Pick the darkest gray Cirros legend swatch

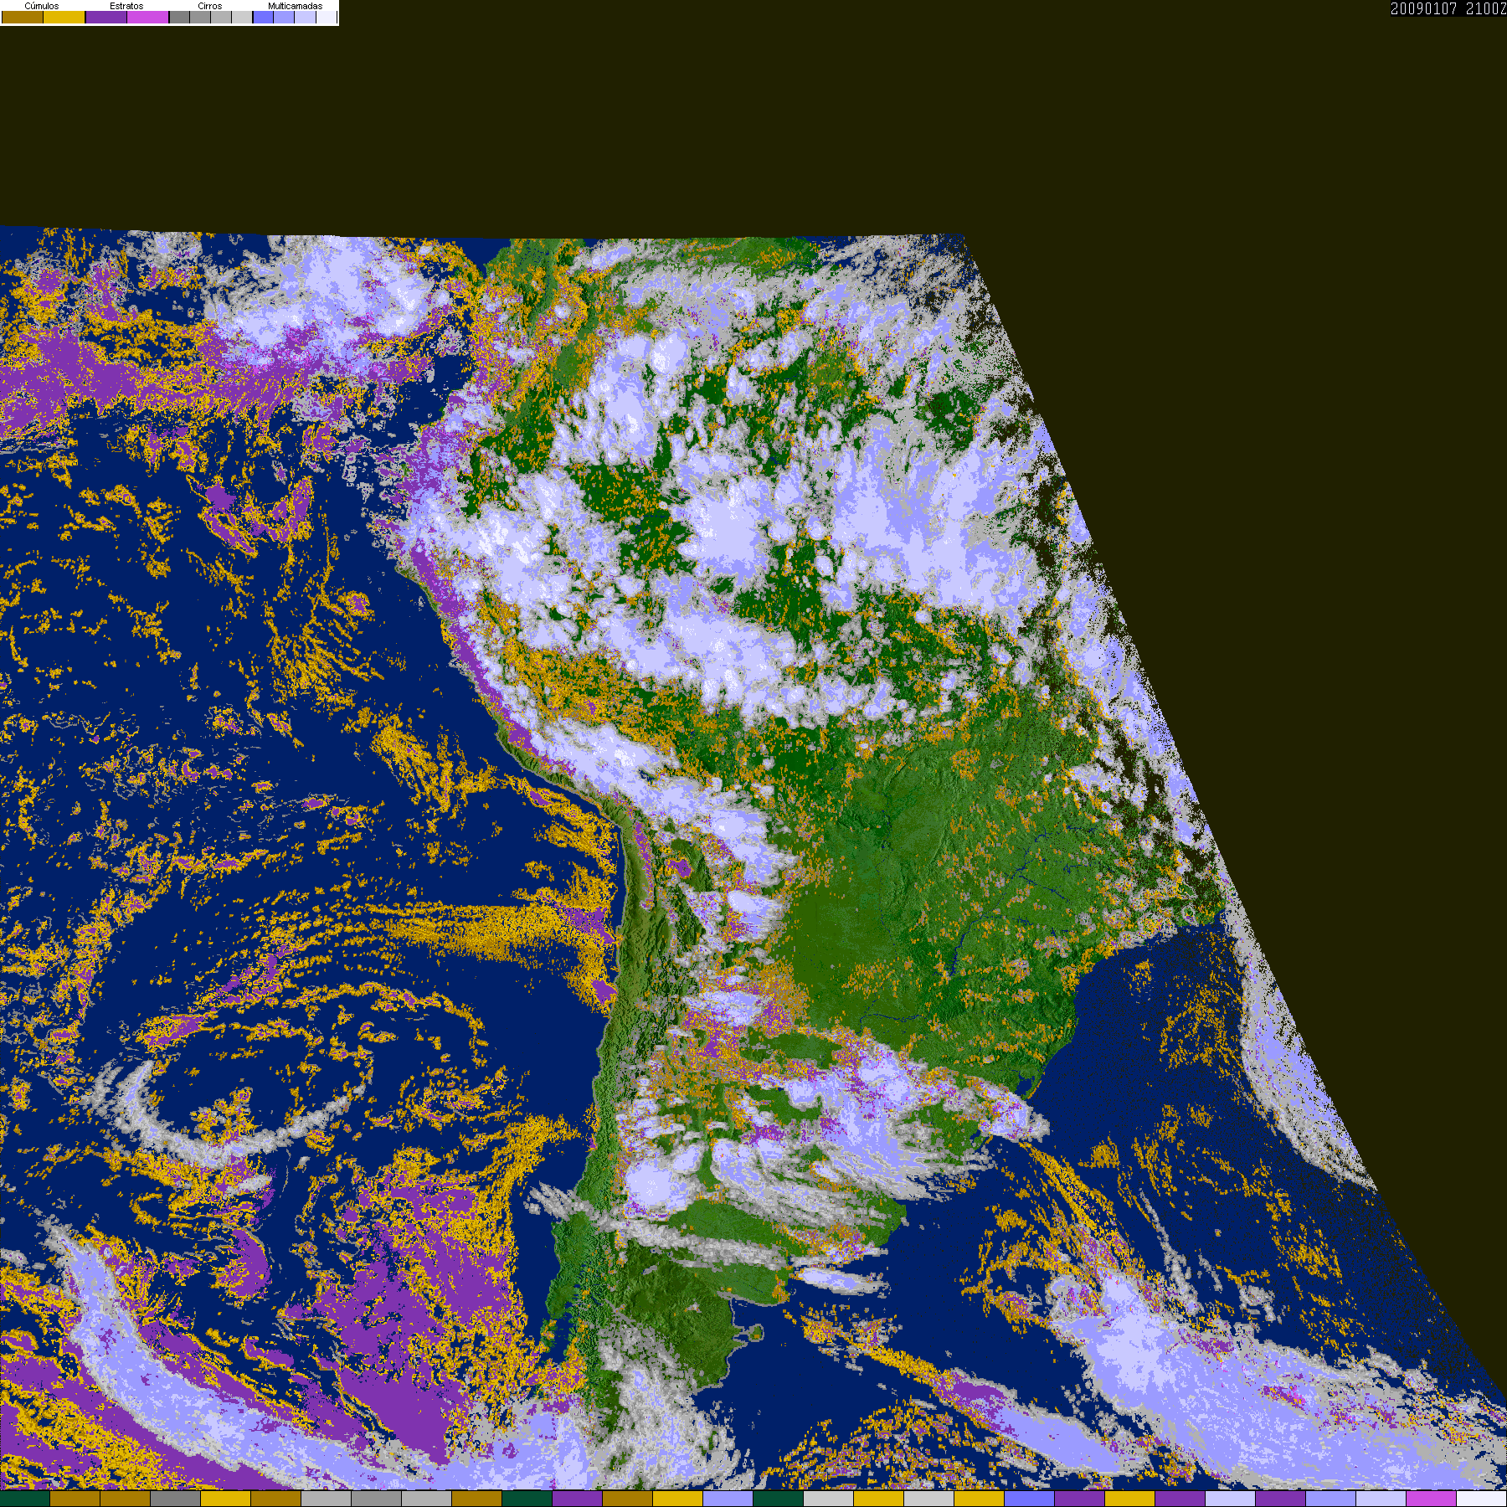click(x=180, y=18)
